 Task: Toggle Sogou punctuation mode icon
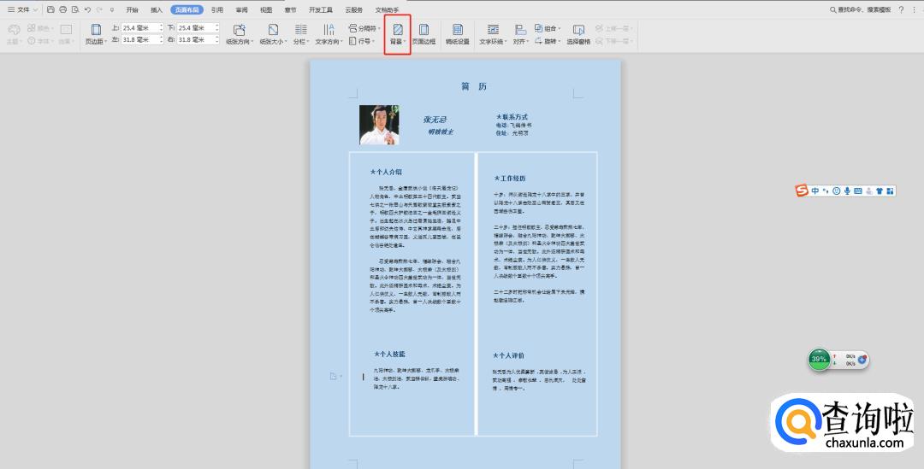826,191
